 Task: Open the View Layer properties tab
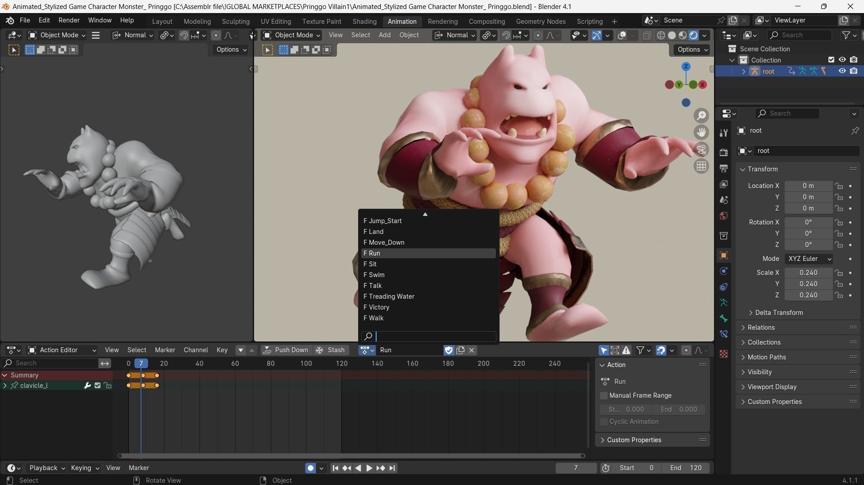723,184
